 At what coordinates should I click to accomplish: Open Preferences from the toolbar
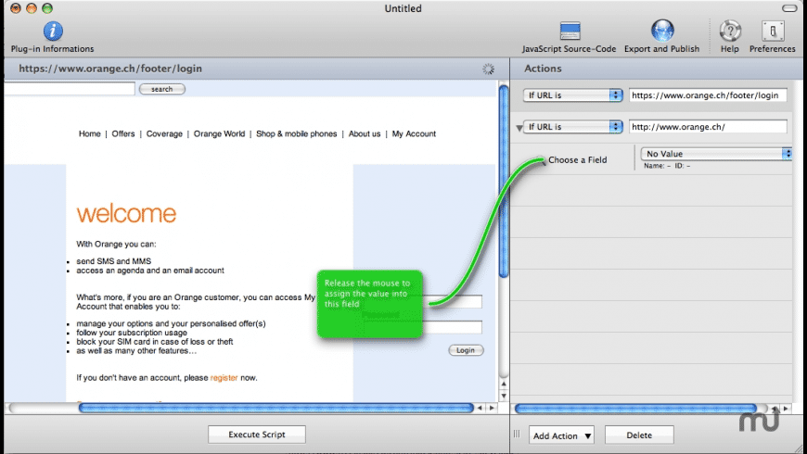(x=773, y=32)
